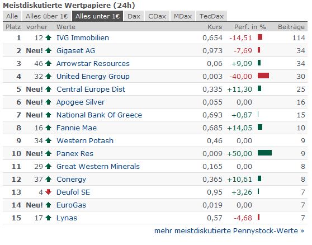
Task: Click green performance bar for Conergy
Action: coord(259,178)
